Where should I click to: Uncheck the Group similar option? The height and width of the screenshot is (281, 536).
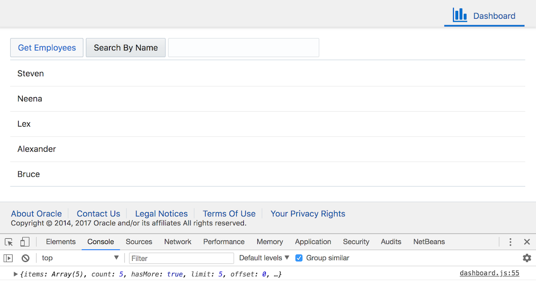(298, 258)
